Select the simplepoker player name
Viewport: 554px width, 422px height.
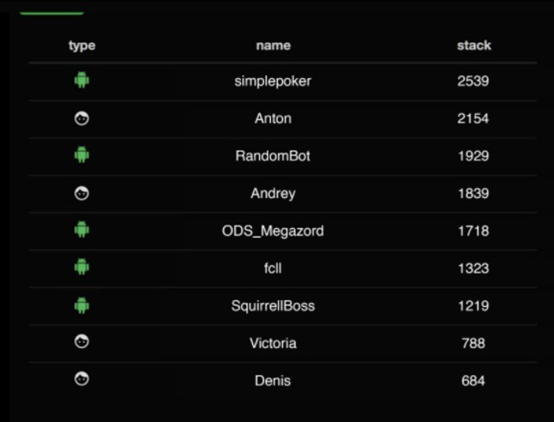point(273,82)
